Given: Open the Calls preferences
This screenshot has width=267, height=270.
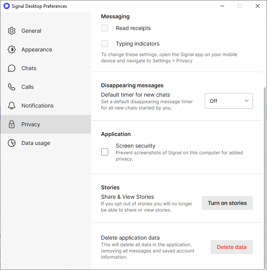Looking at the screenshot, I should [46, 87].
